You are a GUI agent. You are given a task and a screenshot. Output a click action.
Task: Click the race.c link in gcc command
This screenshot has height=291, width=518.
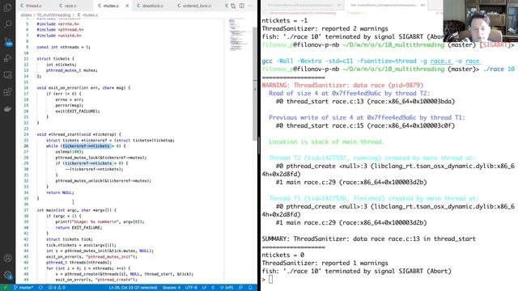click(441, 61)
